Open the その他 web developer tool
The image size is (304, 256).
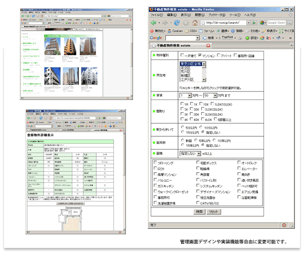pos(252,31)
